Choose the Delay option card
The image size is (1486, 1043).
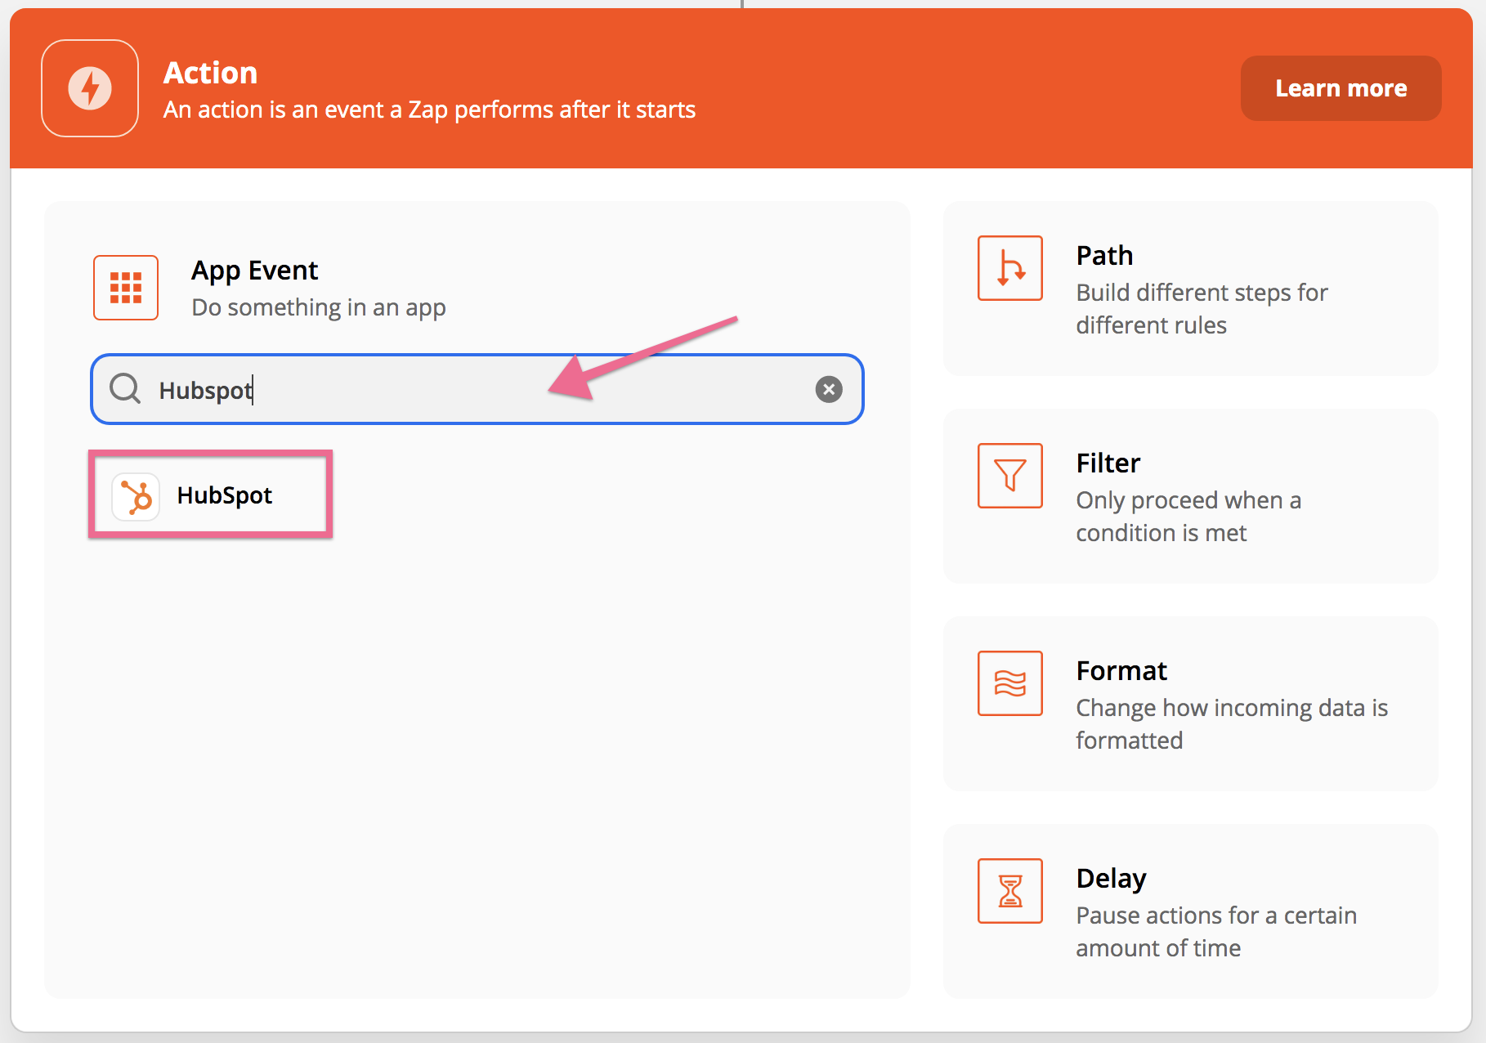point(1190,911)
